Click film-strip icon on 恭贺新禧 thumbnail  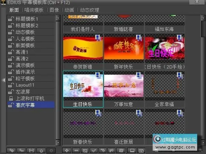[98, 38]
